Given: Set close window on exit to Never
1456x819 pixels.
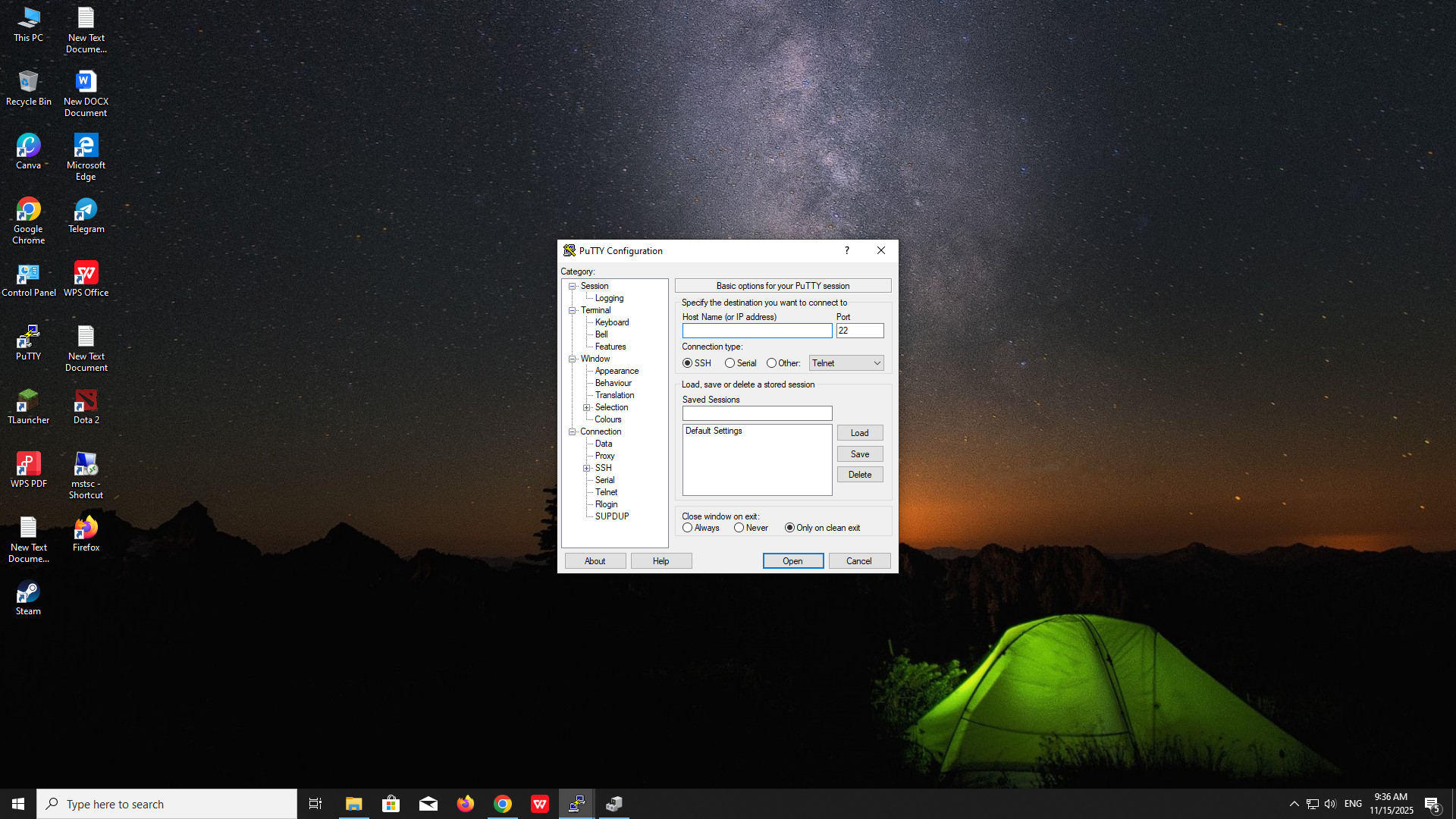Looking at the screenshot, I should point(739,527).
